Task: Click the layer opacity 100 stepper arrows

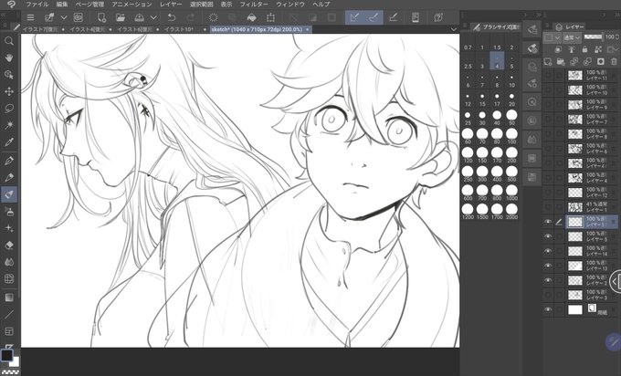Action: click(x=617, y=37)
